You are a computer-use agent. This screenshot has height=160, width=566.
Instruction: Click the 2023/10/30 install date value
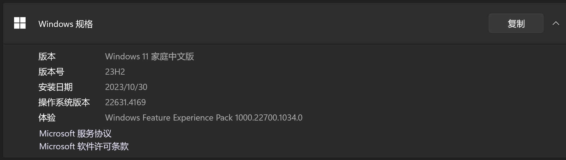point(126,87)
